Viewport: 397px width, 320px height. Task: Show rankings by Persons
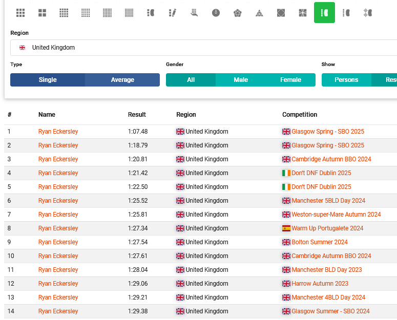click(346, 80)
